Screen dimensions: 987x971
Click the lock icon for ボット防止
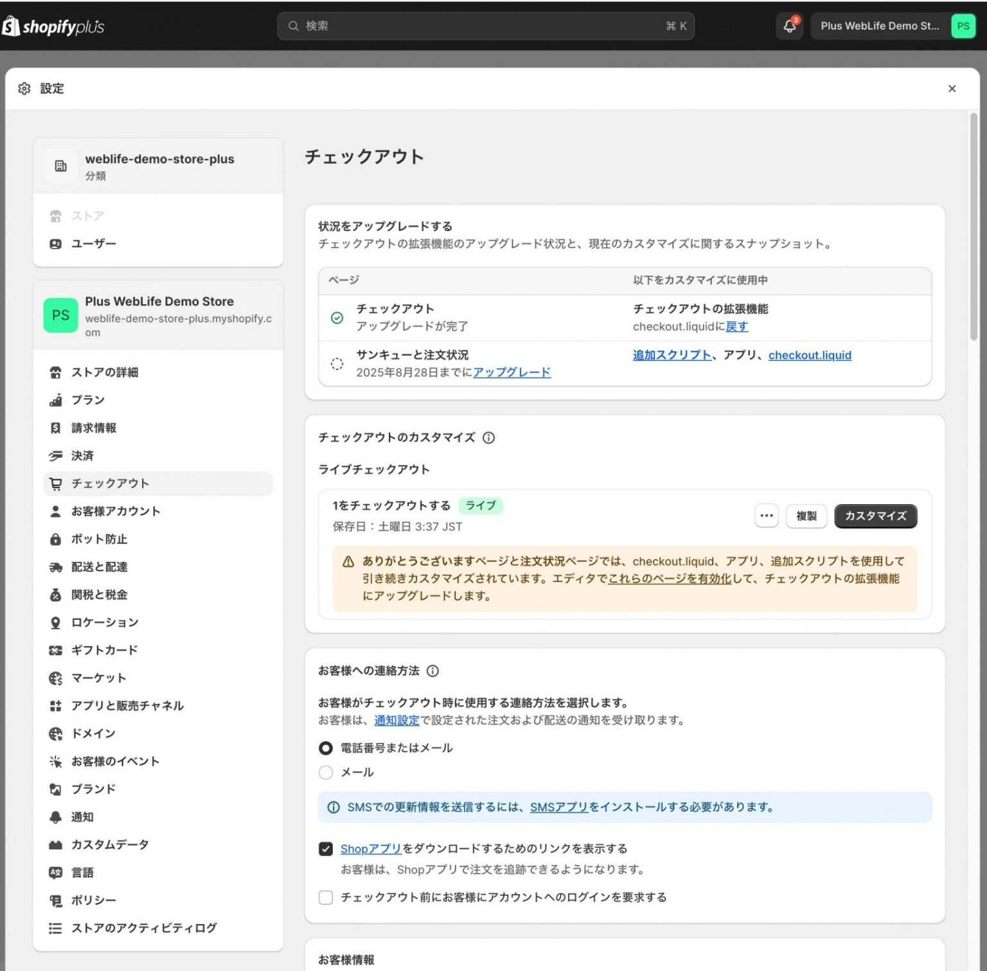pos(56,539)
